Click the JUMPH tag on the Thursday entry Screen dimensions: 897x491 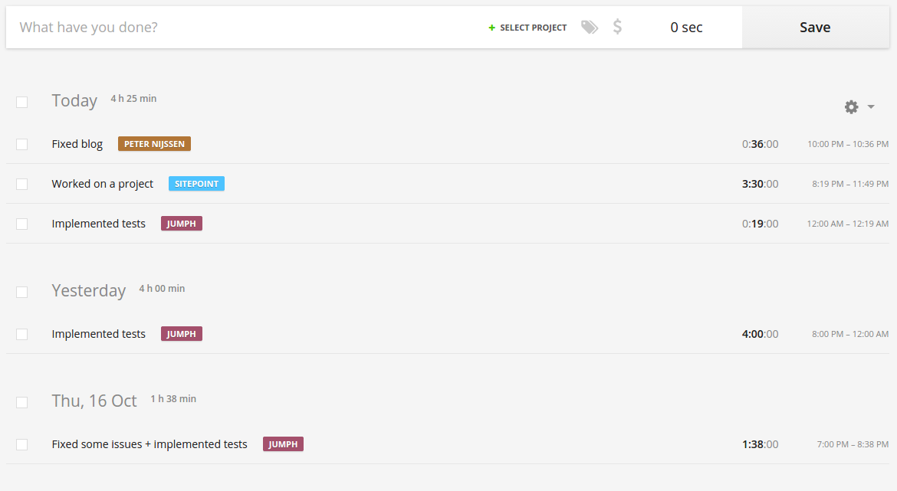pyautogui.click(x=283, y=444)
